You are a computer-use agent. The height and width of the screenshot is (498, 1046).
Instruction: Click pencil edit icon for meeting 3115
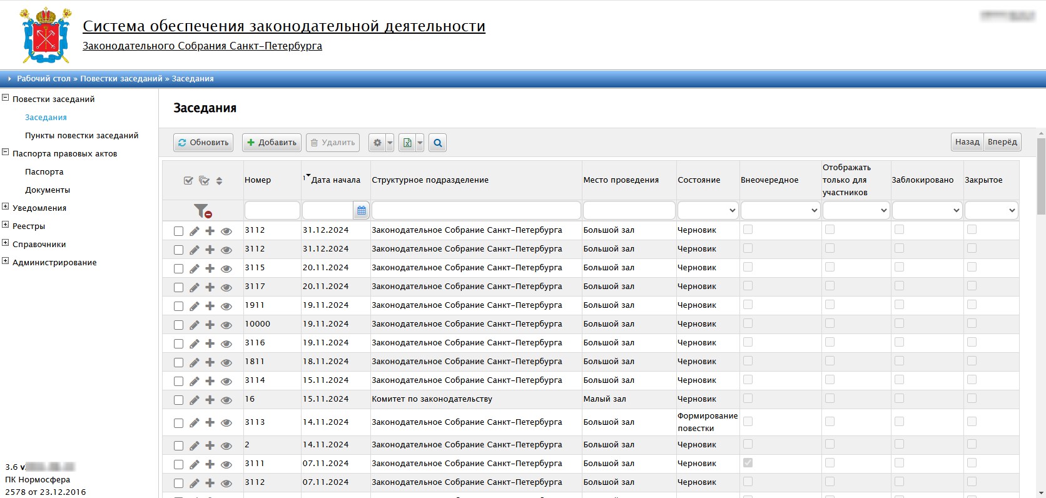[x=195, y=268]
